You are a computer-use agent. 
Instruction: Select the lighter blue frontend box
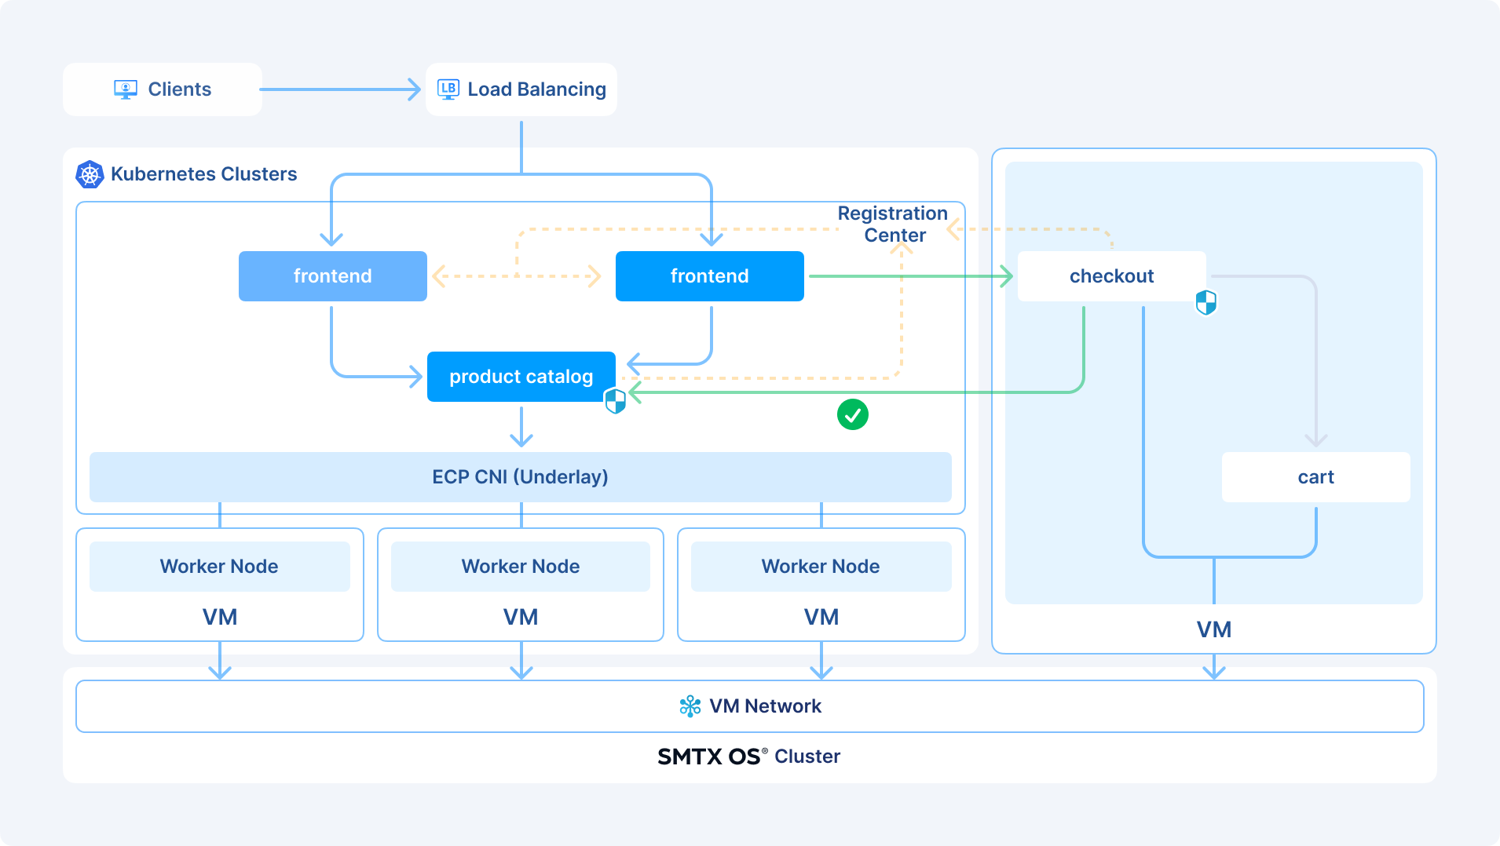click(x=332, y=276)
